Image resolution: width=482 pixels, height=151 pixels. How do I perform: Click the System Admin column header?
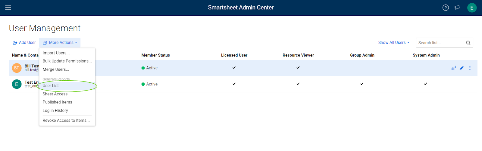point(426,55)
